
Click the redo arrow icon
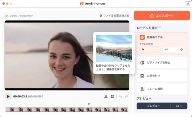click(x=127, y=96)
